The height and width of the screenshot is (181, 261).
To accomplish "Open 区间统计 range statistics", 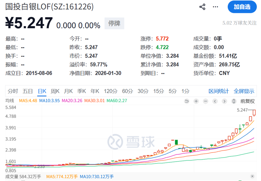I will (218, 91).
